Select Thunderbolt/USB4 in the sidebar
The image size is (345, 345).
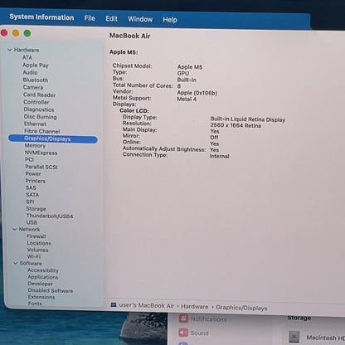[x=50, y=216]
